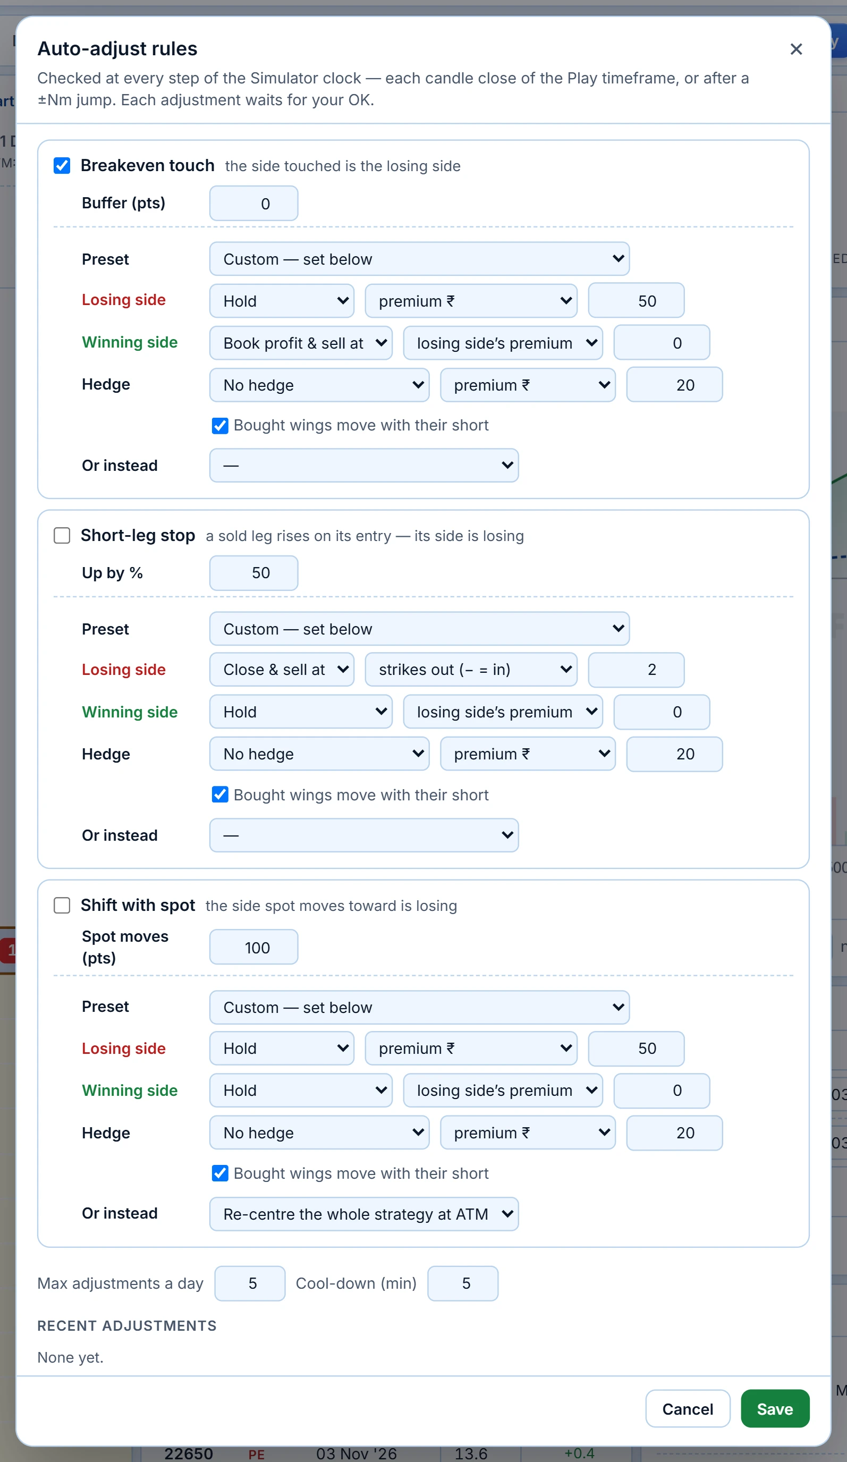This screenshot has height=1462, width=847.
Task: Uncheck Bought wings move in Short-leg stop
Action: click(x=220, y=795)
